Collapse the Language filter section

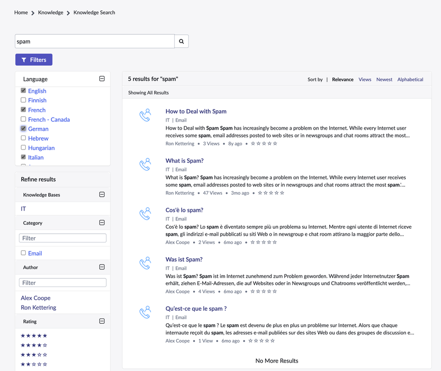[x=102, y=79]
